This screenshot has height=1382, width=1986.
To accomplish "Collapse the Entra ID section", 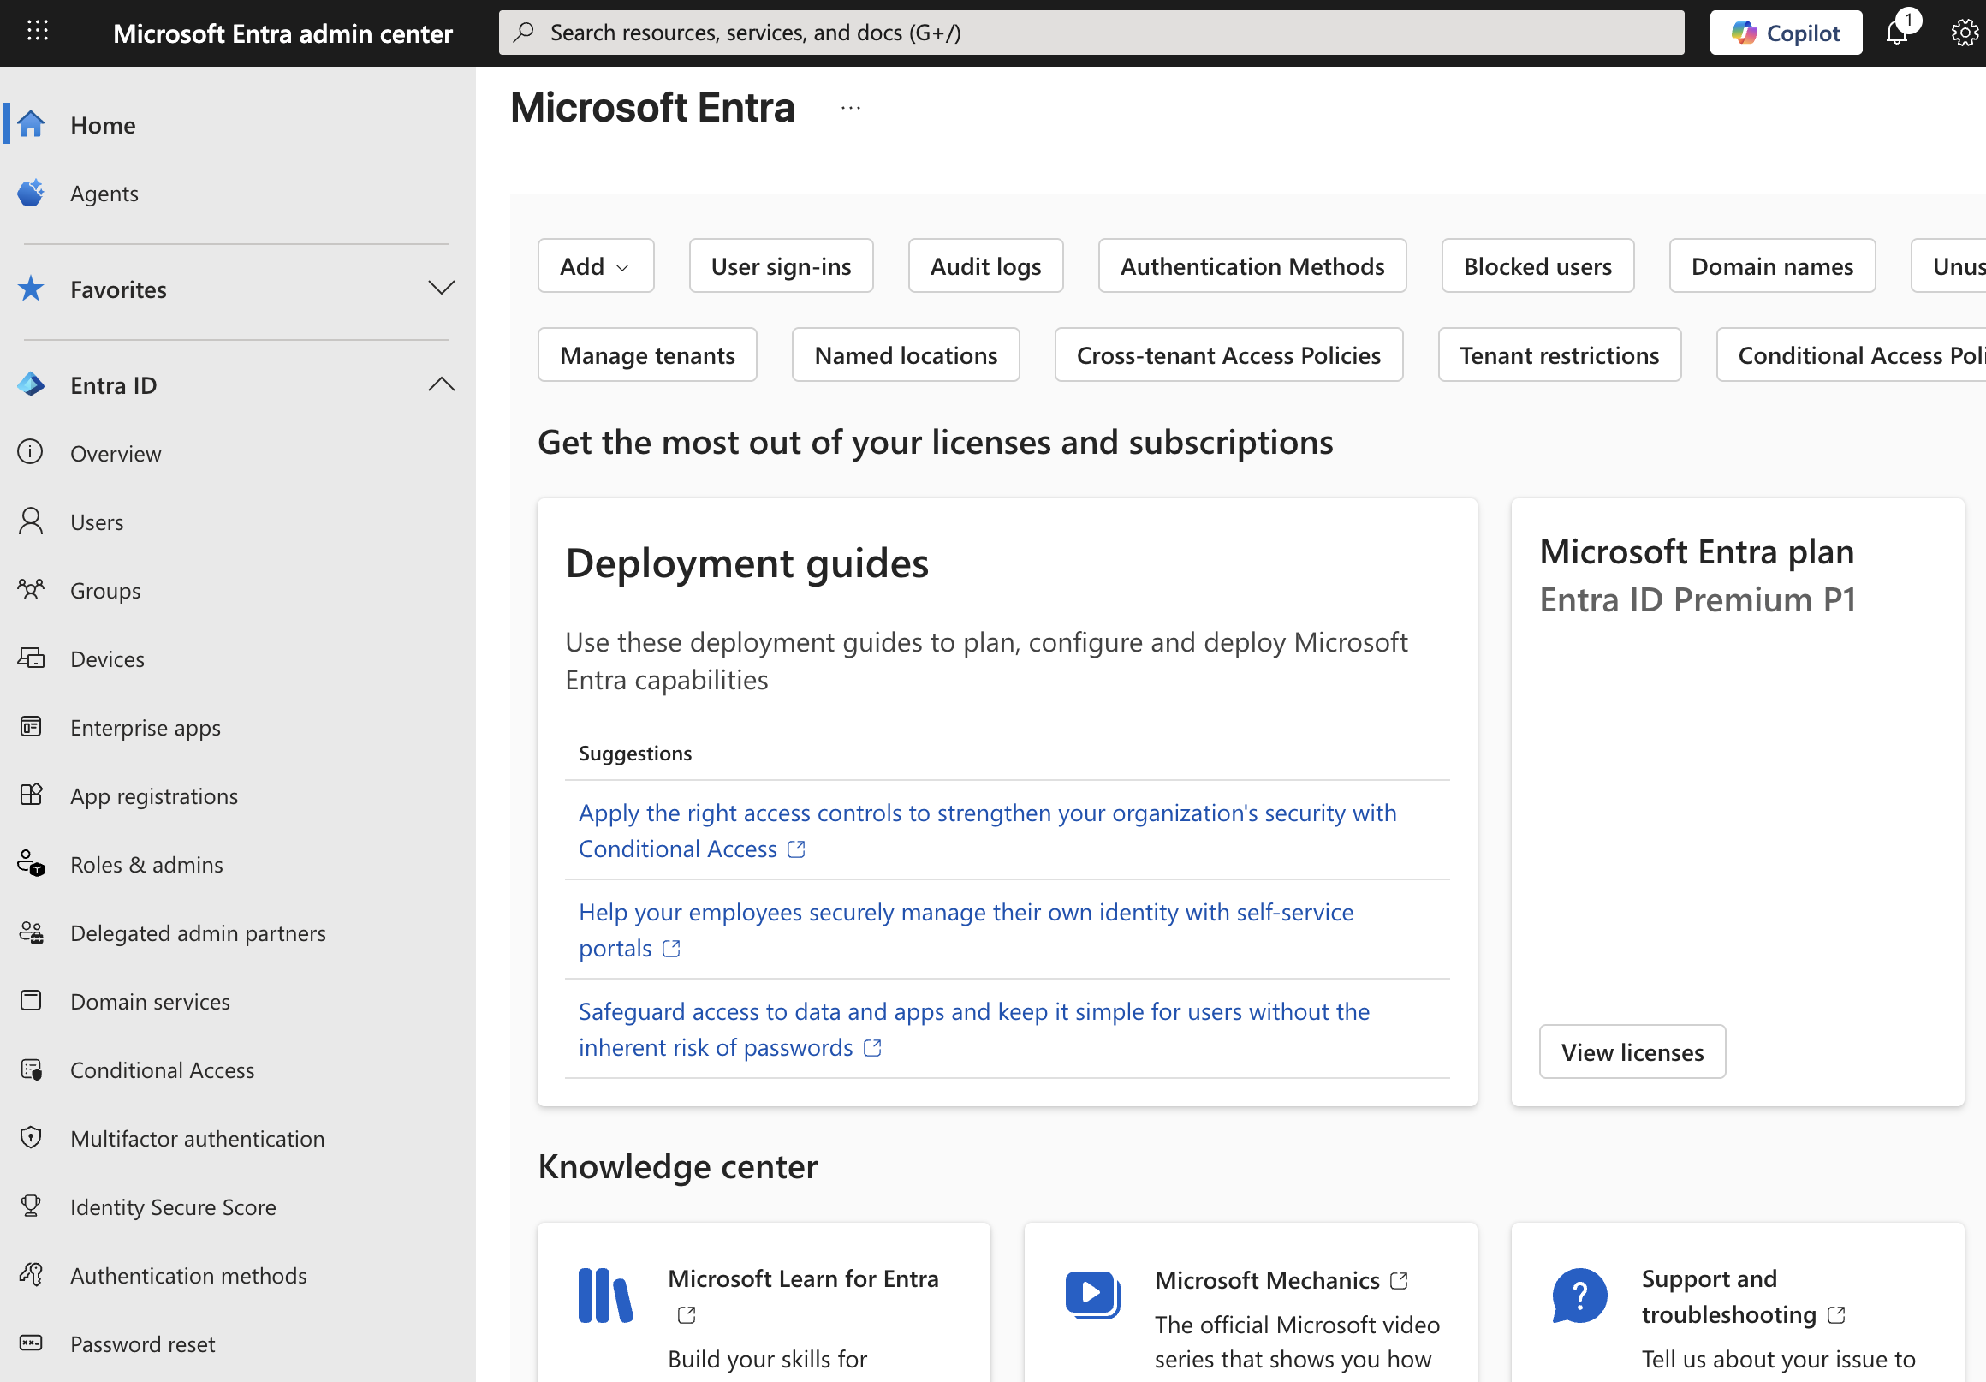I will [x=441, y=384].
